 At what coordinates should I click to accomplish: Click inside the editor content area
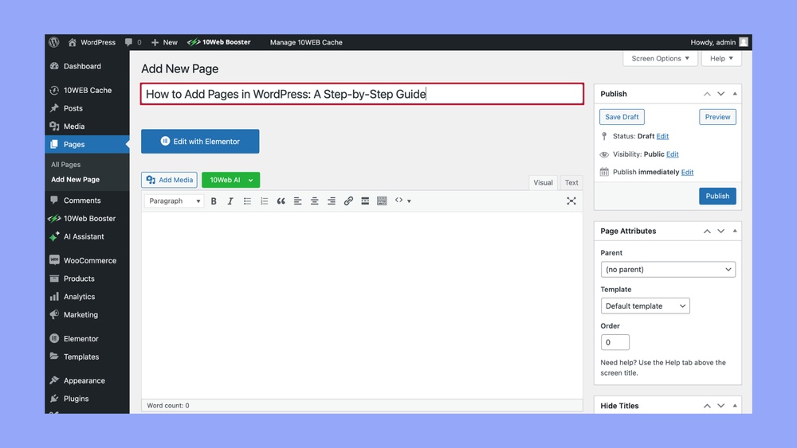[x=362, y=305]
